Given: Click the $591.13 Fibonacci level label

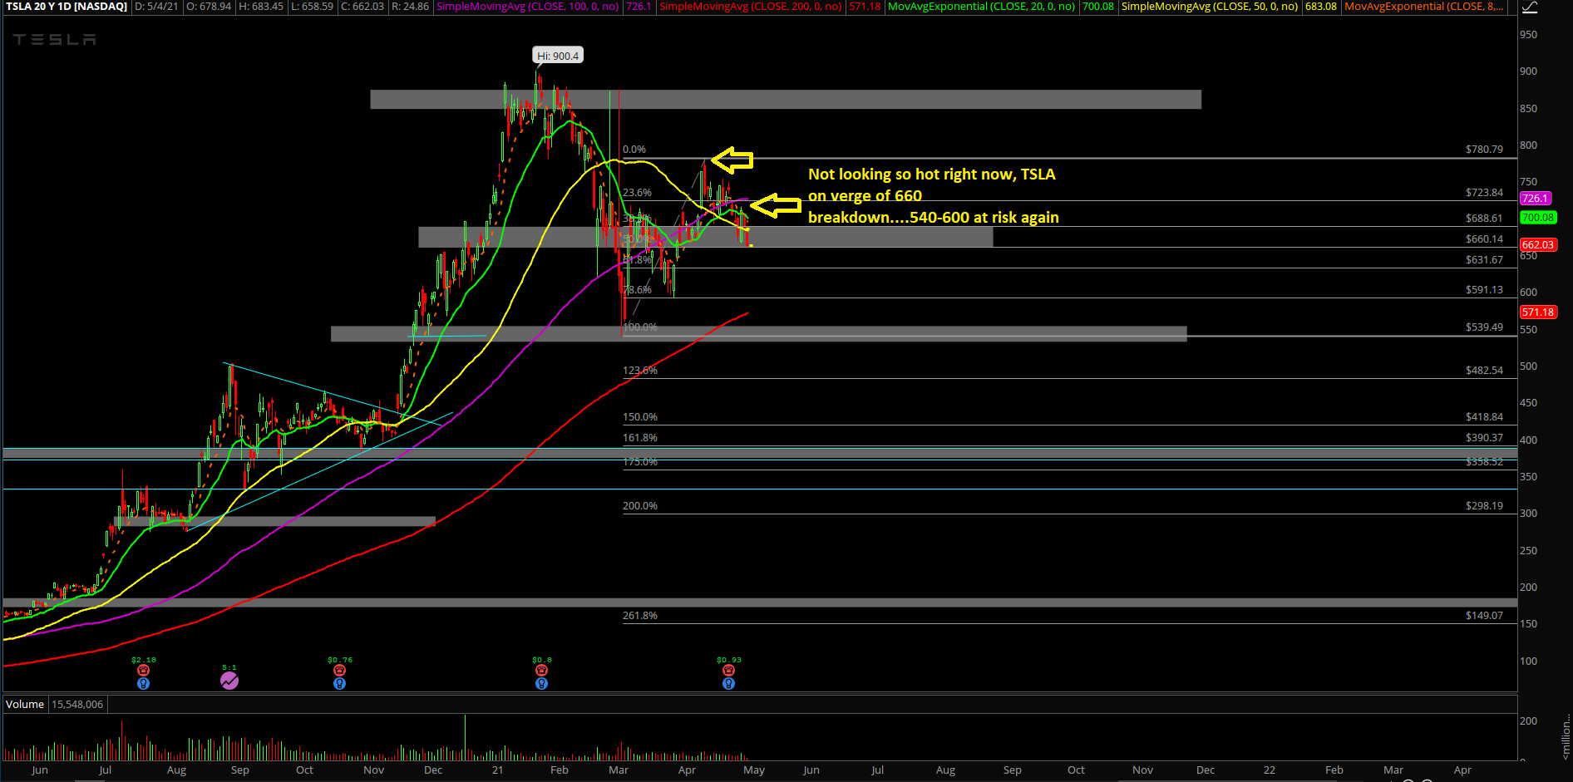Looking at the screenshot, I should tap(1484, 290).
